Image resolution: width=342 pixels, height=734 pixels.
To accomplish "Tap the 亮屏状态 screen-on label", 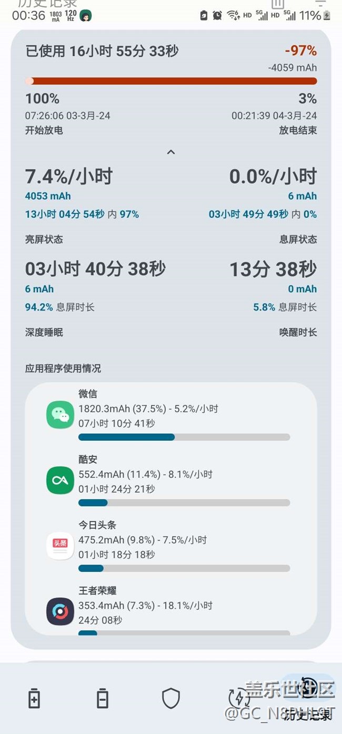I will pyautogui.click(x=44, y=240).
